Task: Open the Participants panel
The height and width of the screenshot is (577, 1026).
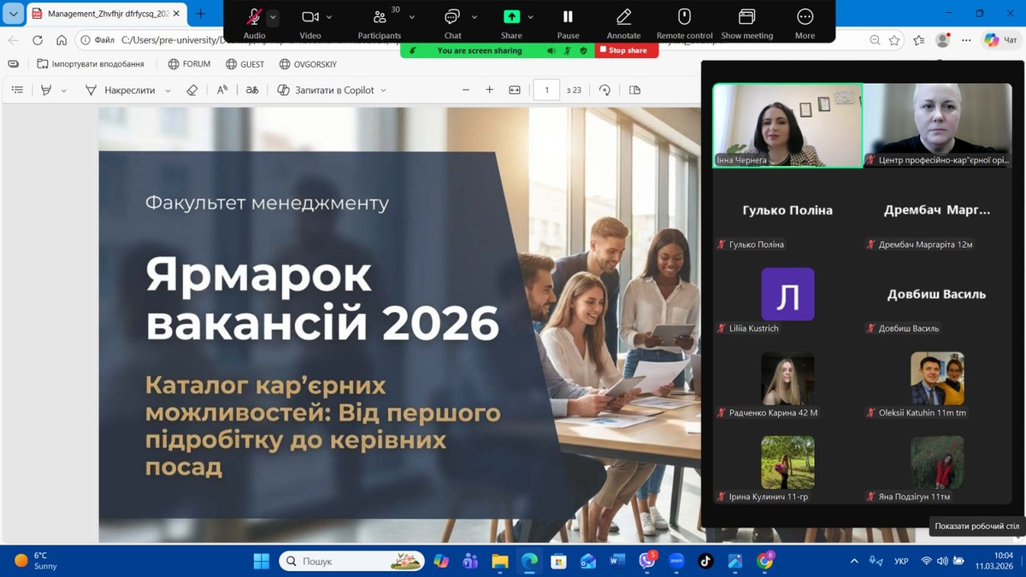Action: [x=380, y=17]
